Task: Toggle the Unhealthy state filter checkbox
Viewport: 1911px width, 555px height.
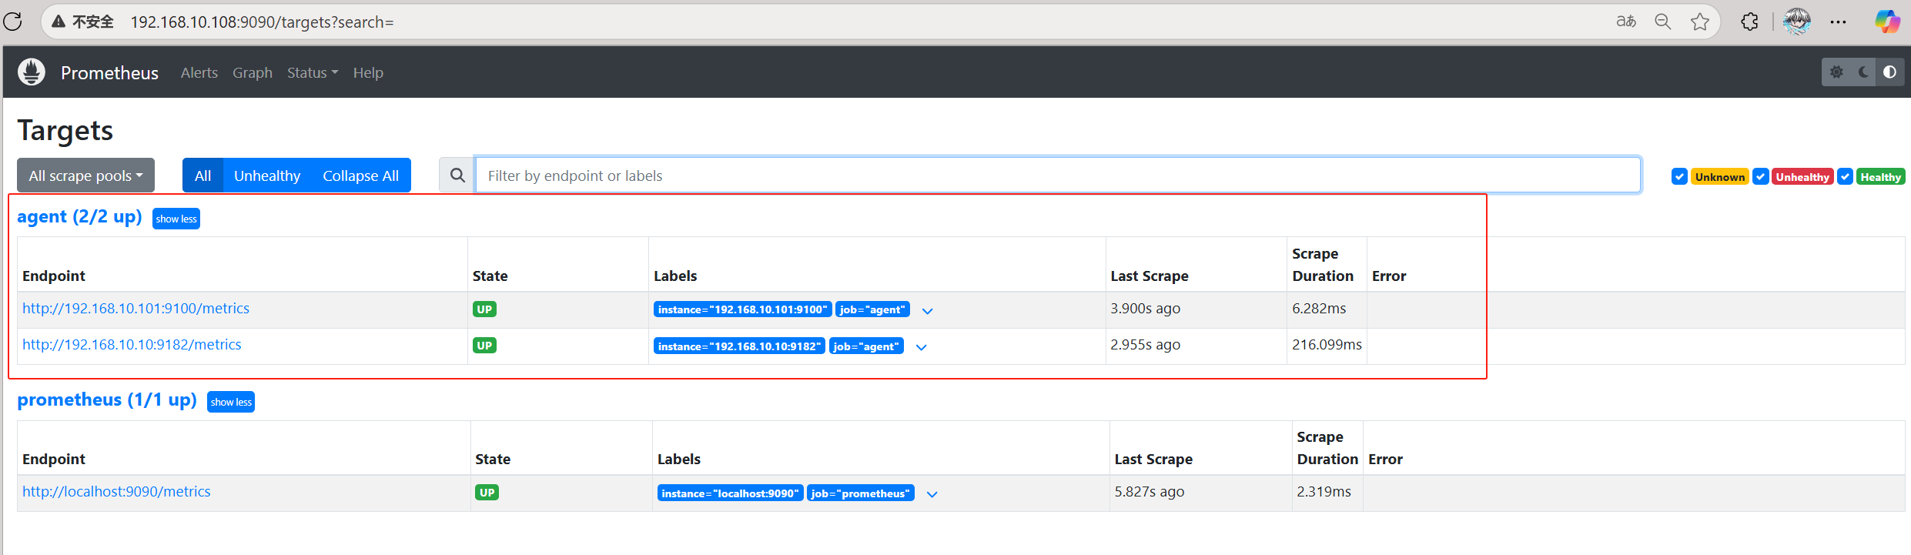Action: tap(1760, 176)
